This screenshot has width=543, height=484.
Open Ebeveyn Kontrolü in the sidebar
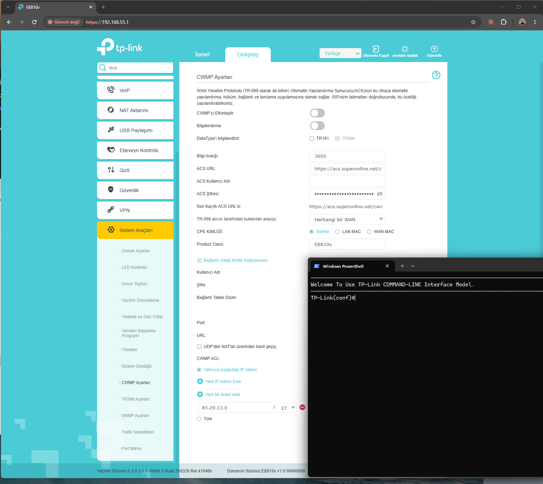pyautogui.click(x=135, y=150)
